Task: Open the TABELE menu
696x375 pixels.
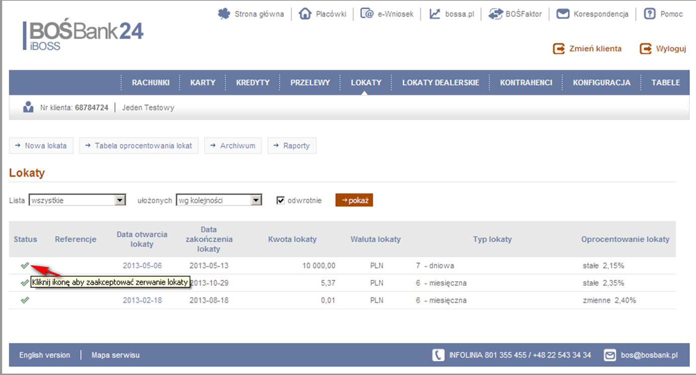Action: (665, 83)
